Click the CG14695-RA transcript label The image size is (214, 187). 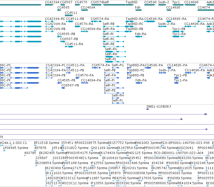tap(176, 19)
